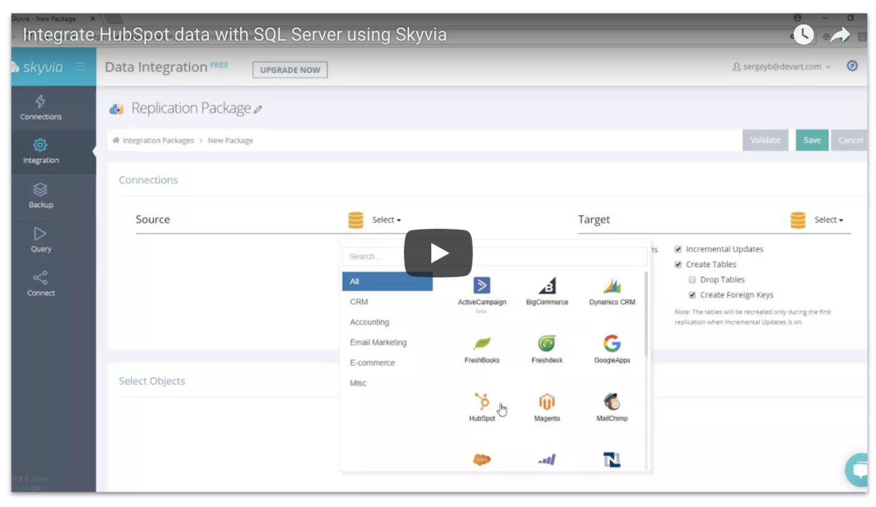Select the ActiveCampaign connector
Viewport: 876px width, 507px height.
pos(482,294)
